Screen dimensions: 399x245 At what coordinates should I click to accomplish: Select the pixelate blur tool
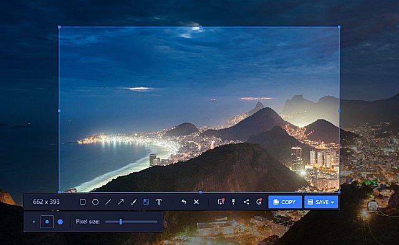(x=146, y=202)
